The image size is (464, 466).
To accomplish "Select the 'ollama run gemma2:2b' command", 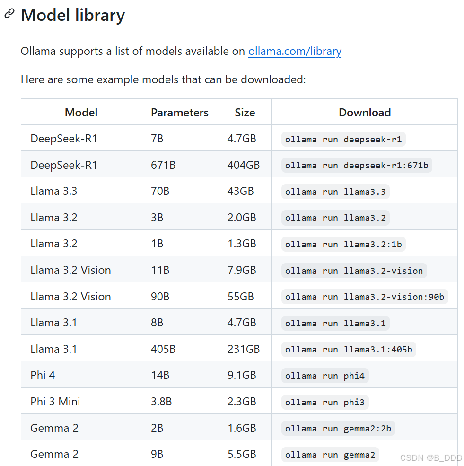I will [x=338, y=429].
